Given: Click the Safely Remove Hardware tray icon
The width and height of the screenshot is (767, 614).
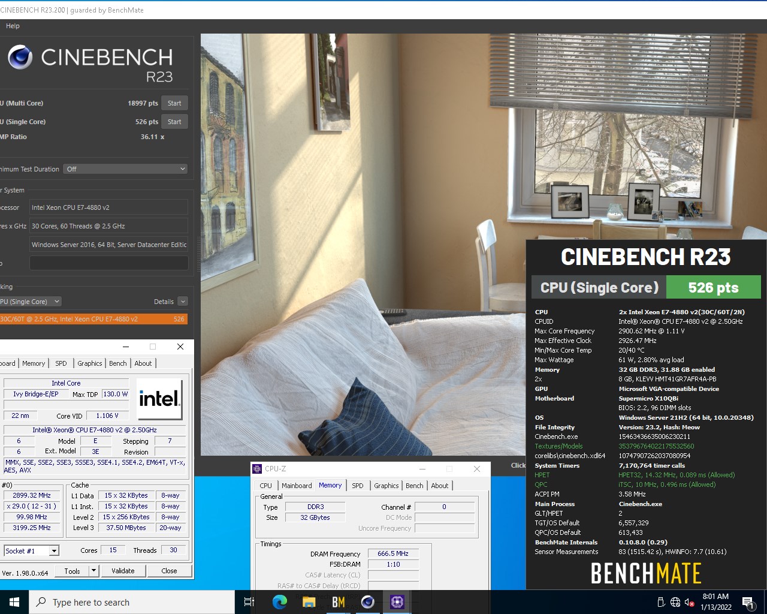Looking at the screenshot, I should pyautogui.click(x=661, y=602).
